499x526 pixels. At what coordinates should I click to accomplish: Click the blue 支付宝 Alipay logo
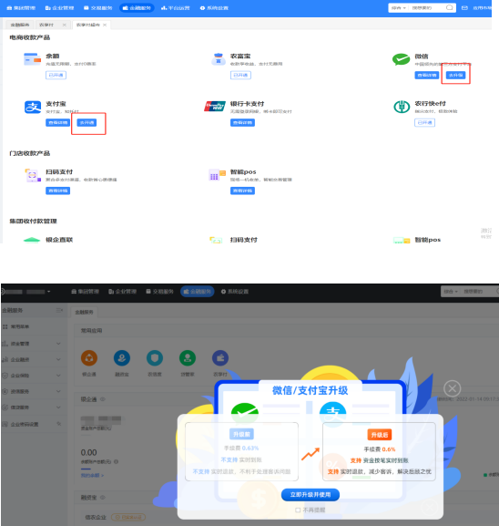tap(33, 108)
